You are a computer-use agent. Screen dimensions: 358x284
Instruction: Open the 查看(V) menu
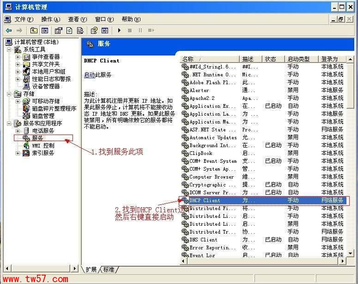point(77,19)
